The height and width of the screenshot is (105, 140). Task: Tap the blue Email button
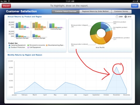coord(135,6)
